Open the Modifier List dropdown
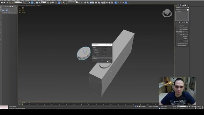204x115 pixels. pos(182,10)
